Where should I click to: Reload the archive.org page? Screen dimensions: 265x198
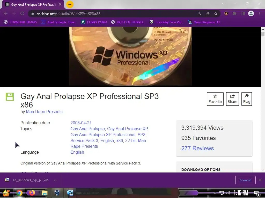(22, 13)
